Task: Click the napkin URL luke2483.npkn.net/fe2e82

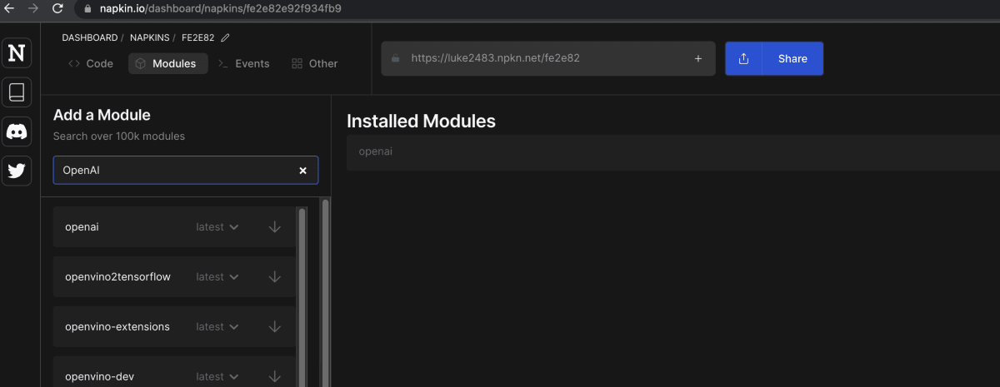Action: pyautogui.click(x=495, y=59)
